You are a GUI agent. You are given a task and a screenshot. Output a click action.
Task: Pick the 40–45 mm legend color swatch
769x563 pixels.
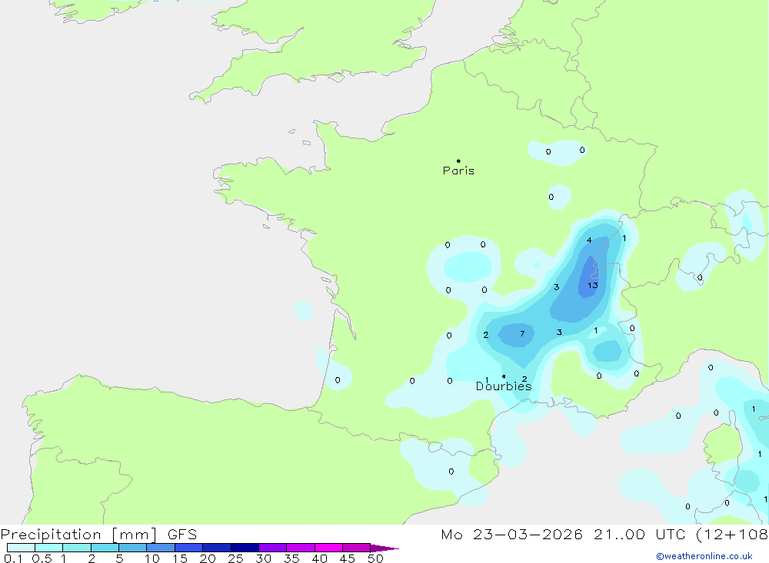point(328,548)
